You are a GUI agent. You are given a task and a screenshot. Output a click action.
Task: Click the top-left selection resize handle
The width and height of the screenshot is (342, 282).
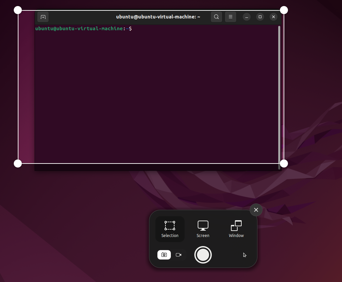tap(17, 10)
